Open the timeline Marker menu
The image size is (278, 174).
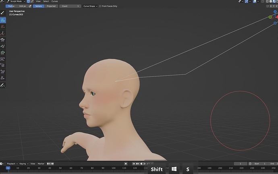pos(41,164)
